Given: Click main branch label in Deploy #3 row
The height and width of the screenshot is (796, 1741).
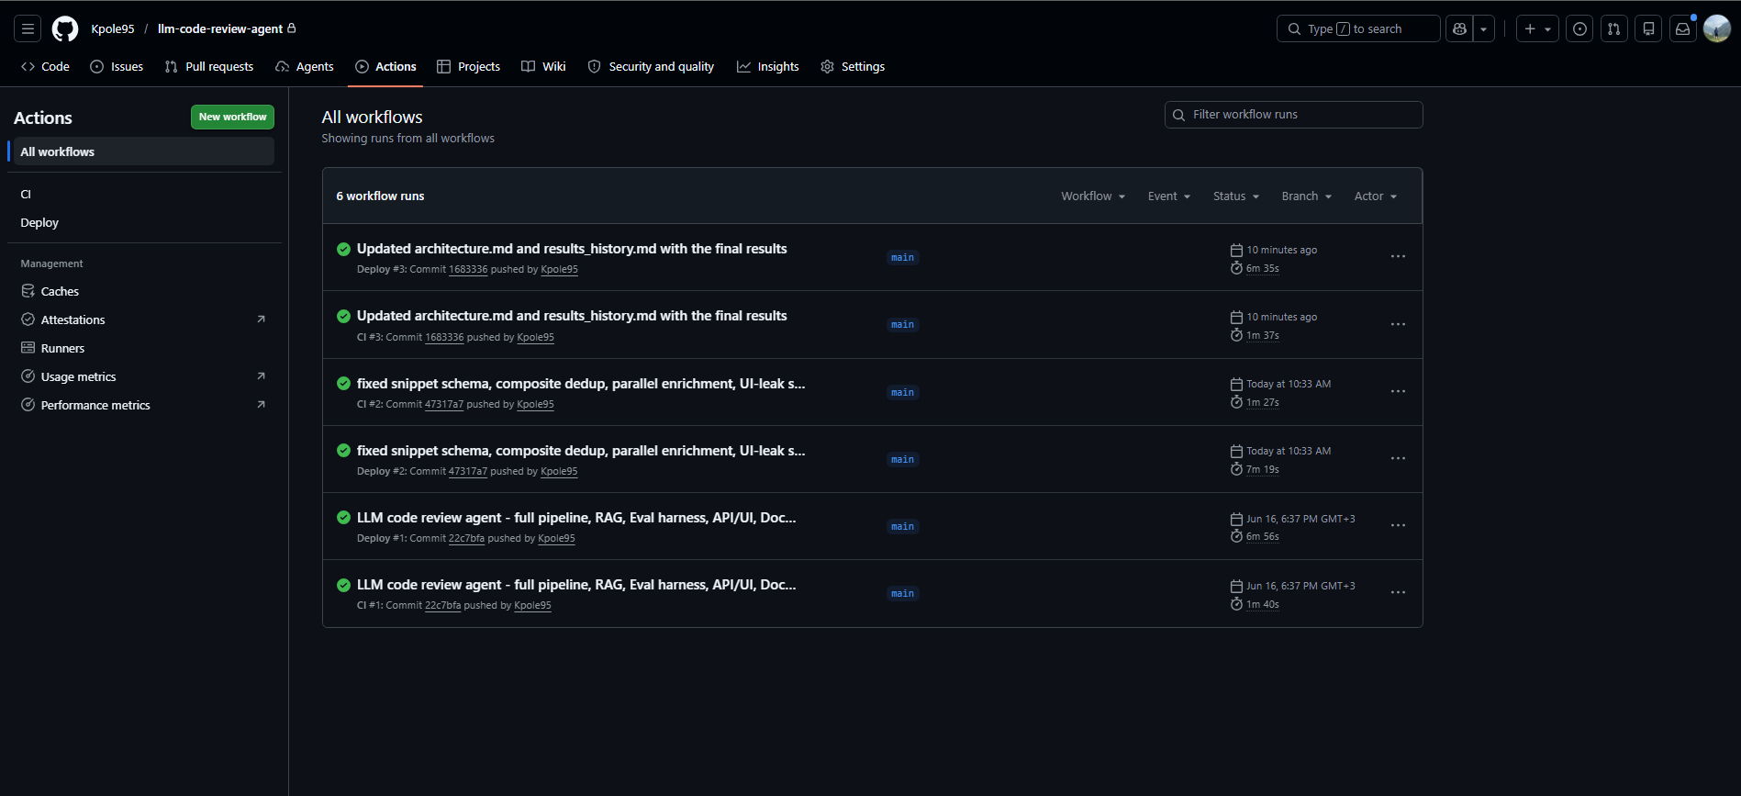Looking at the screenshot, I should pos(902,258).
